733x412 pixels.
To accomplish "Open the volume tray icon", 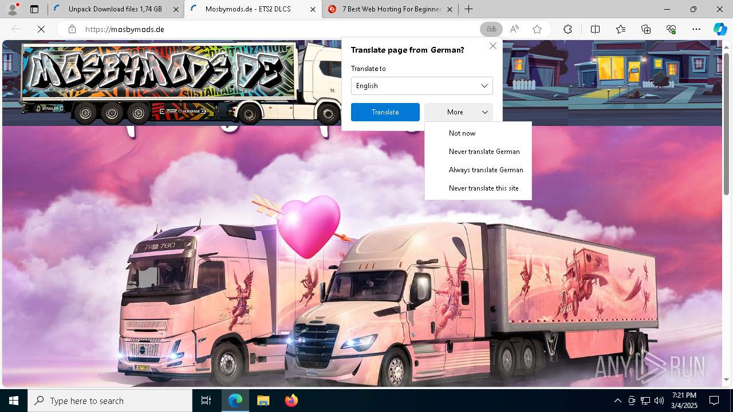I will [659, 401].
